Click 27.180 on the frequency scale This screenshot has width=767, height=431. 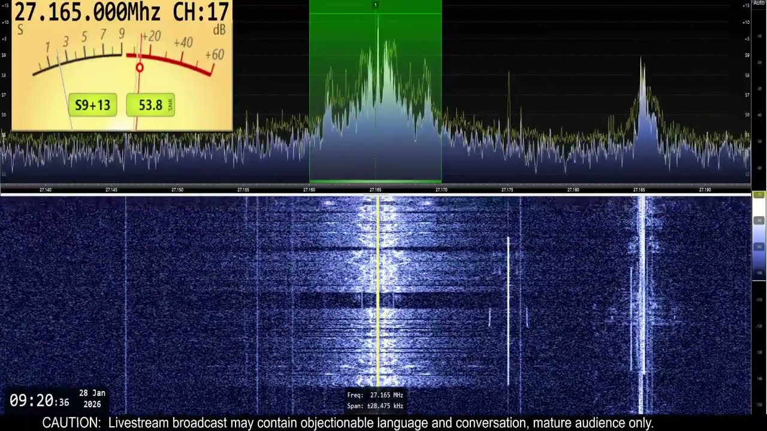573,190
